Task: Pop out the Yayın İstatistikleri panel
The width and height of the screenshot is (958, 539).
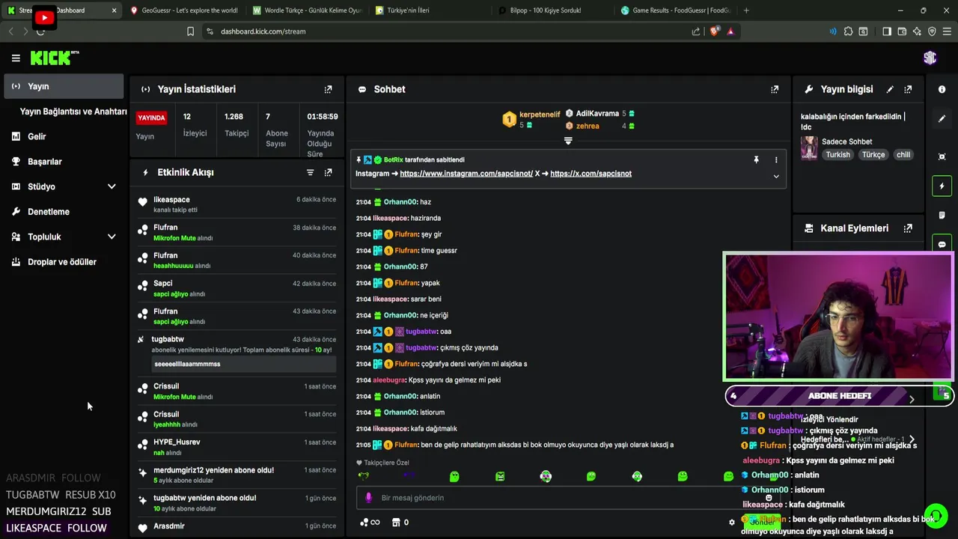Action: click(328, 89)
